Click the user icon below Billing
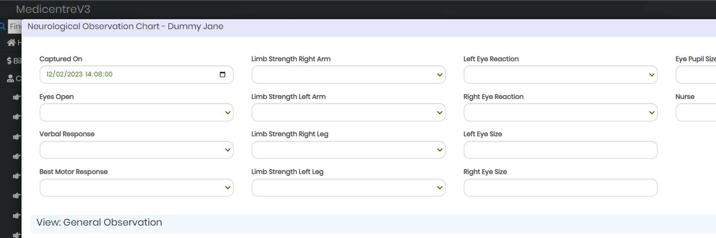 (11, 78)
